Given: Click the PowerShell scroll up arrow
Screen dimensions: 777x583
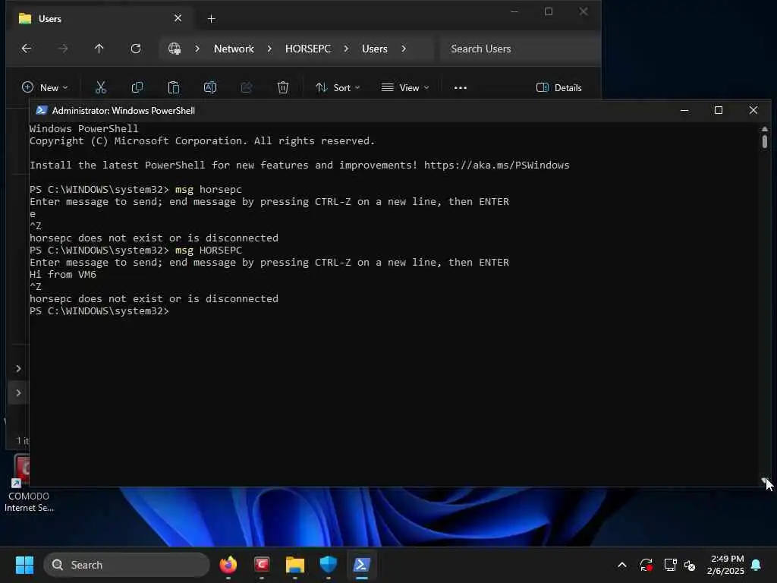Looking at the screenshot, I should coord(765,129).
